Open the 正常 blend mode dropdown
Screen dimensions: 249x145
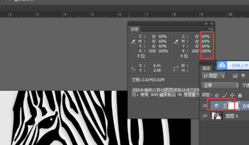pyautogui.click(x=220, y=86)
